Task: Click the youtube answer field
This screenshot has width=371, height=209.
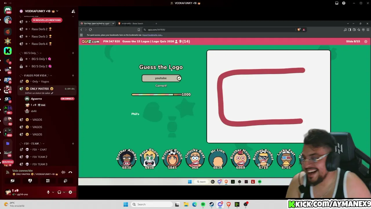Action: 161,78
